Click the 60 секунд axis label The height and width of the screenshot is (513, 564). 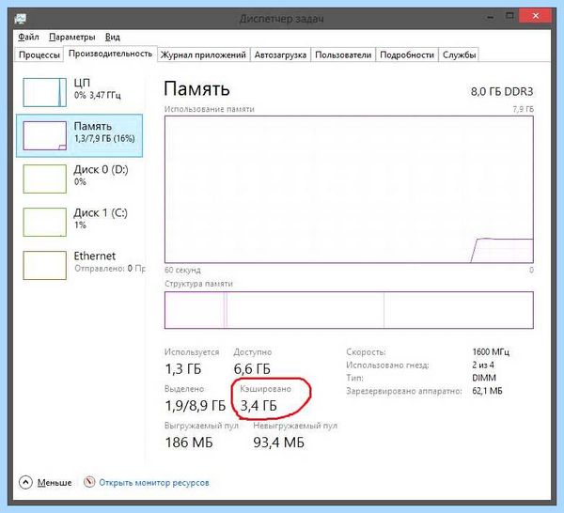(x=182, y=270)
